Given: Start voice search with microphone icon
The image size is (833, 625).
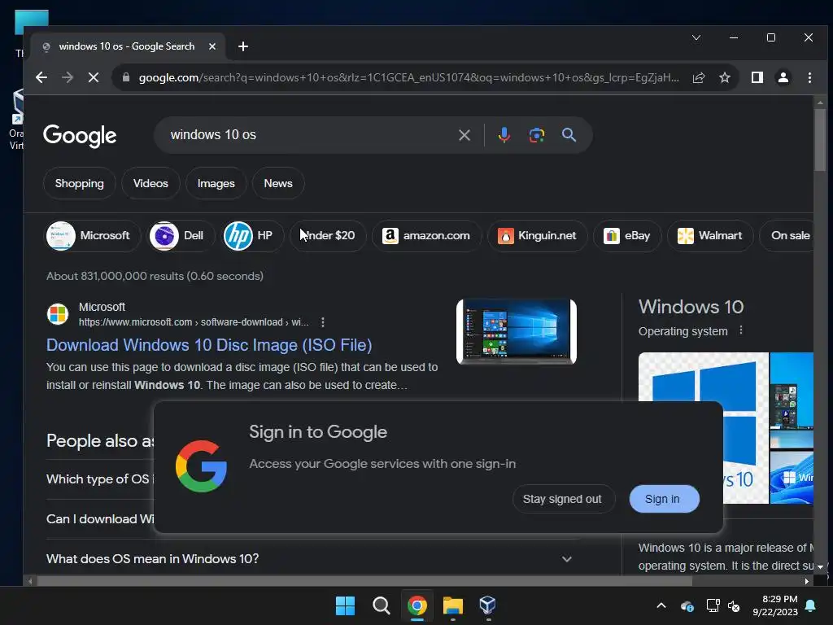Looking at the screenshot, I should coord(504,135).
